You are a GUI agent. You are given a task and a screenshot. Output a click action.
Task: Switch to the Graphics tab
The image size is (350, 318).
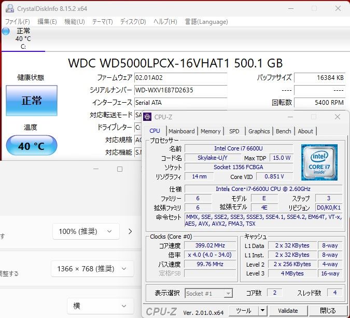(259, 131)
